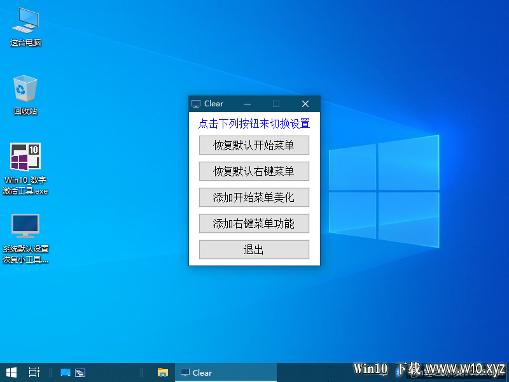Click 恢复默认开始菜单 button

click(x=254, y=145)
